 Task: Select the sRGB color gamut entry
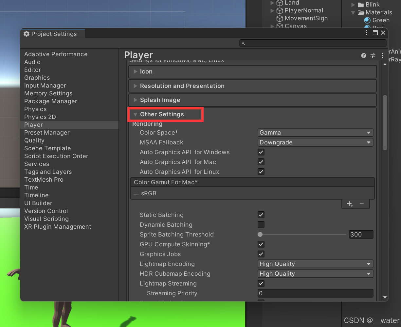pyautogui.click(x=252, y=193)
